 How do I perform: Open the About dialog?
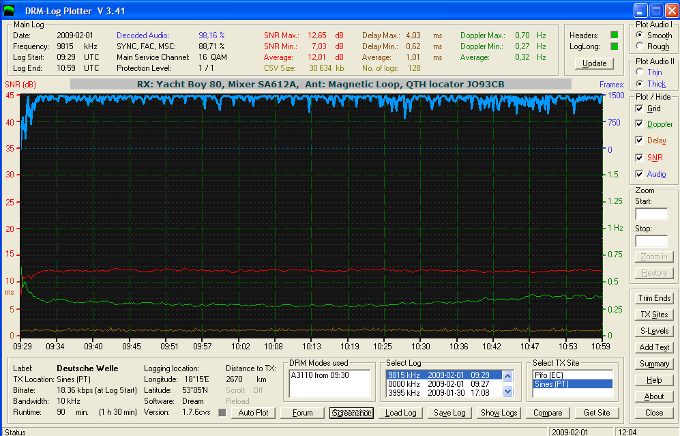pyautogui.click(x=654, y=396)
